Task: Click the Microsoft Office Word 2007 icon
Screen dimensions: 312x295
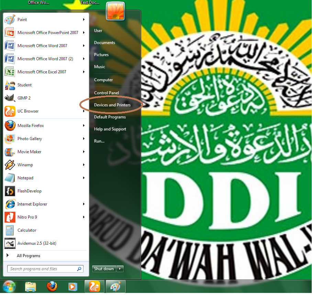Action: pos(10,46)
